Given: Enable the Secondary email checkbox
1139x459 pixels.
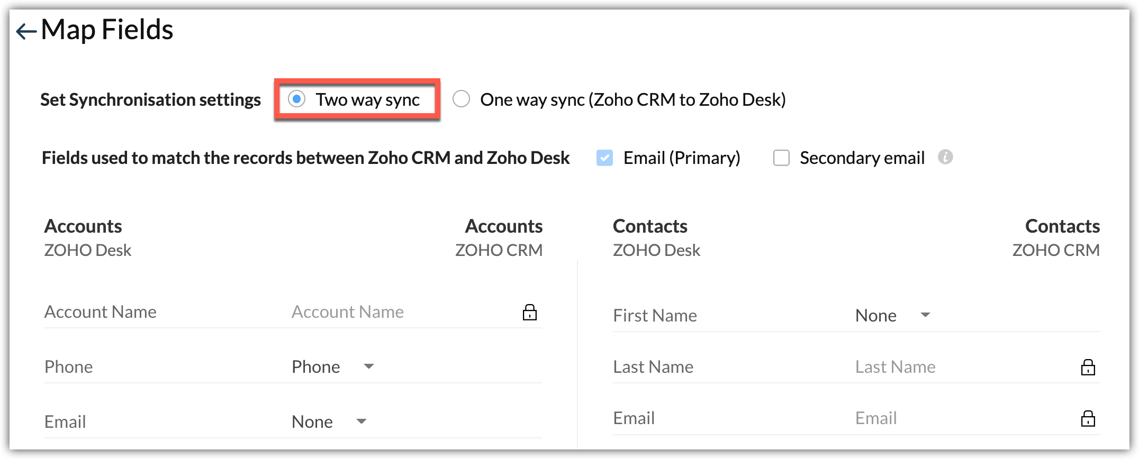Looking at the screenshot, I should (781, 158).
